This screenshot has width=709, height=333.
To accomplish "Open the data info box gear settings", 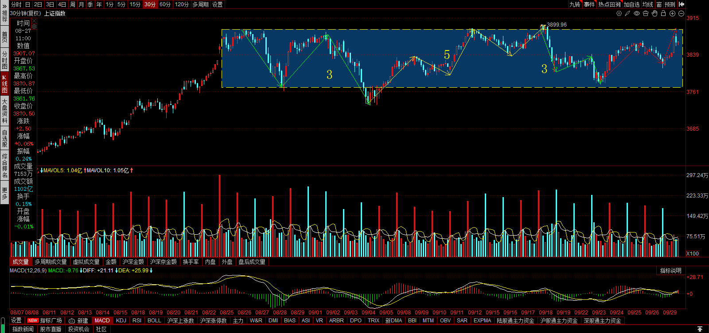I will [x=34, y=27].
